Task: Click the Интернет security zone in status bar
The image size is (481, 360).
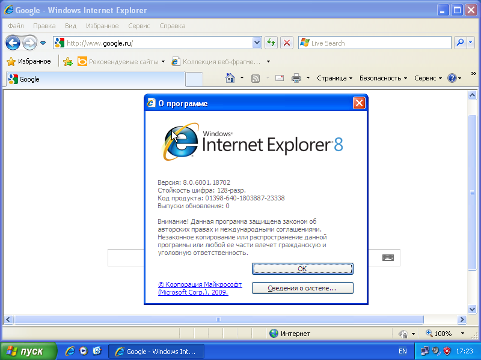Action: click(290, 334)
